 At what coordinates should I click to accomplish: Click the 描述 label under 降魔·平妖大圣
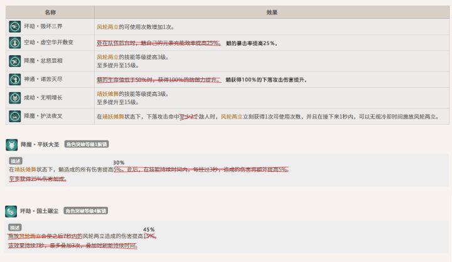[16, 161]
